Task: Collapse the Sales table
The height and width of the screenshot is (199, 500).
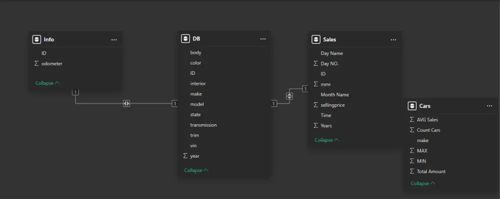Action: point(327,140)
